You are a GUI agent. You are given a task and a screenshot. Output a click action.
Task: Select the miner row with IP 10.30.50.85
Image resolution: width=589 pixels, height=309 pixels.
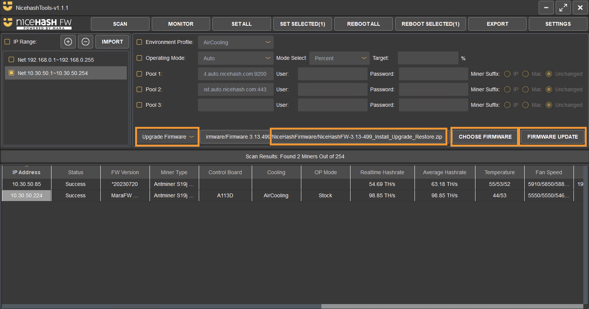point(26,184)
